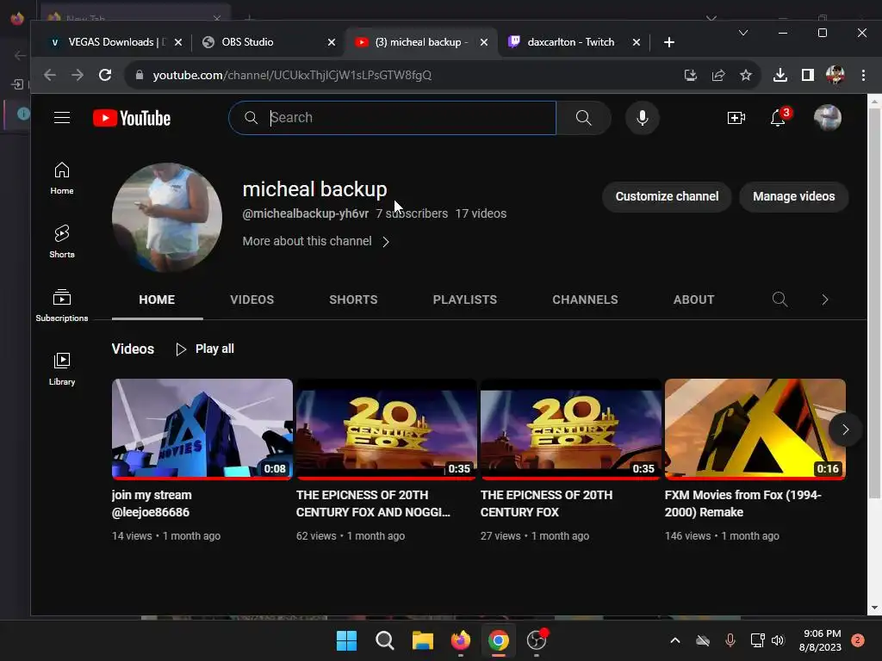882x661 pixels.
Task: Open 'join my stream @leejoe86686' title
Action: (x=152, y=503)
